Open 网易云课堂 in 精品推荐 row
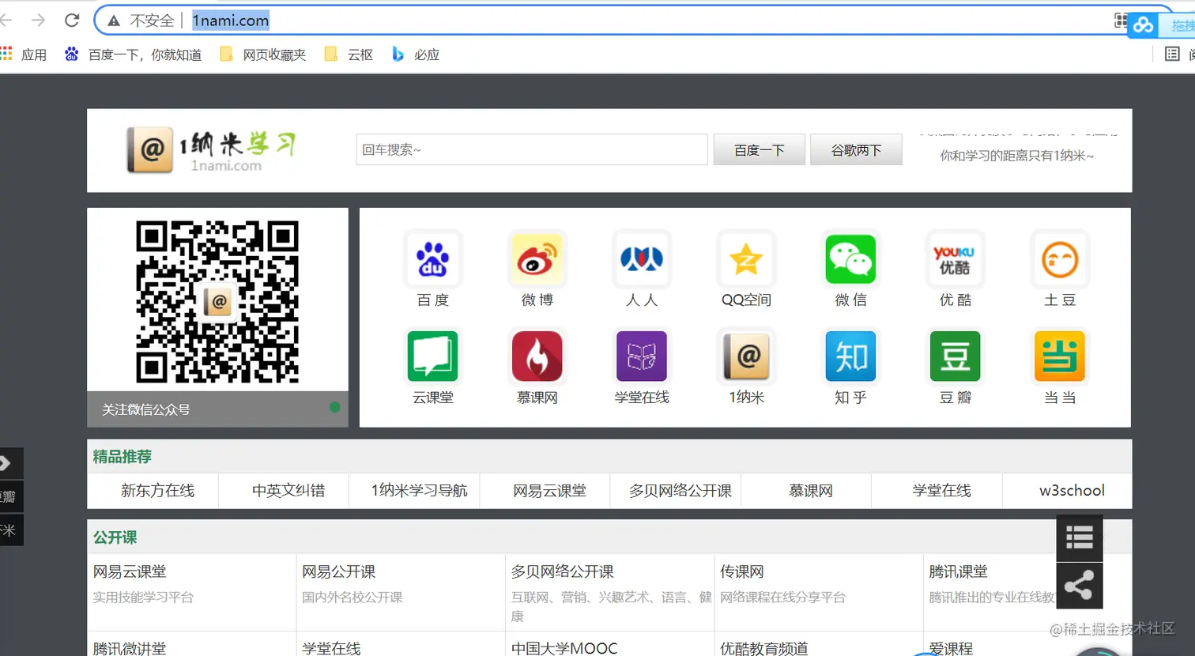The height and width of the screenshot is (656, 1195). 549,491
